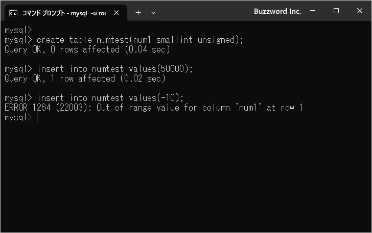Click the Buzzword Inc. title bar text

(x=277, y=11)
